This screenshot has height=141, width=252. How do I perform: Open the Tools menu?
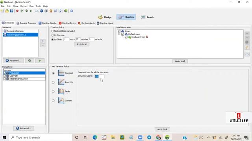38,6
